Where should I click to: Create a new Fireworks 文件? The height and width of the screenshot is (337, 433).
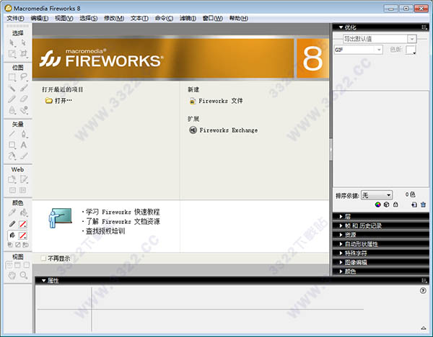(x=216, y=101)
